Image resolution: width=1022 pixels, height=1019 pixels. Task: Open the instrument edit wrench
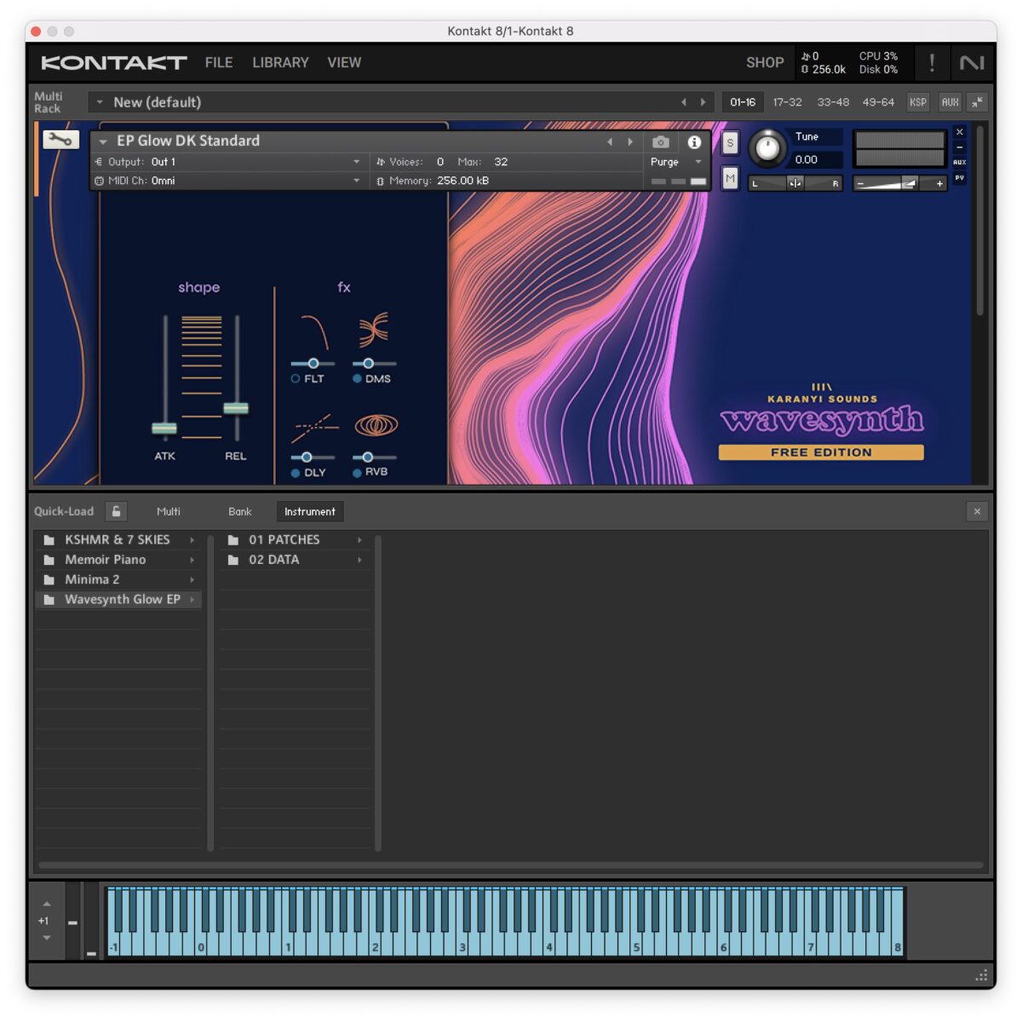(60, 140)
